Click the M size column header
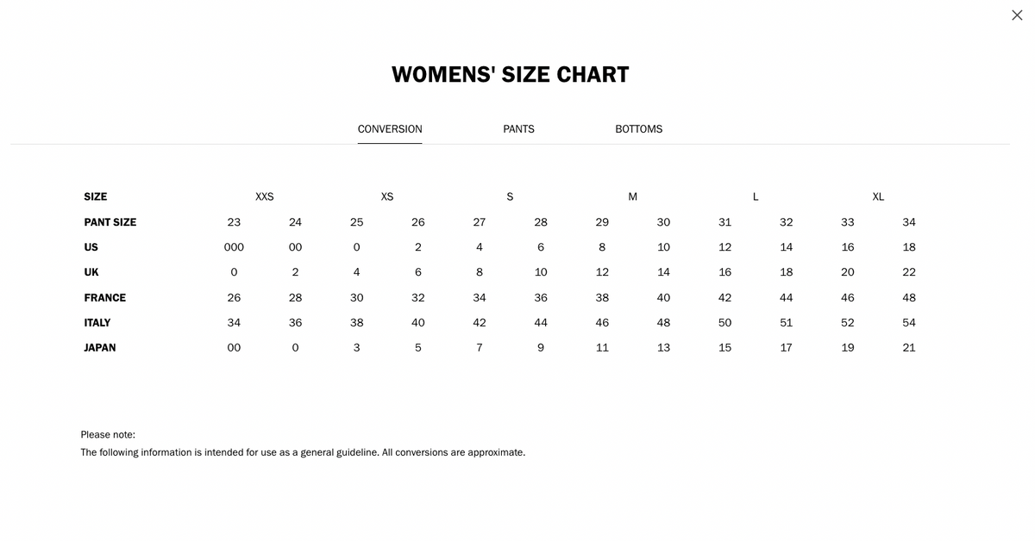1035x541 pixels. pos(633,196)
